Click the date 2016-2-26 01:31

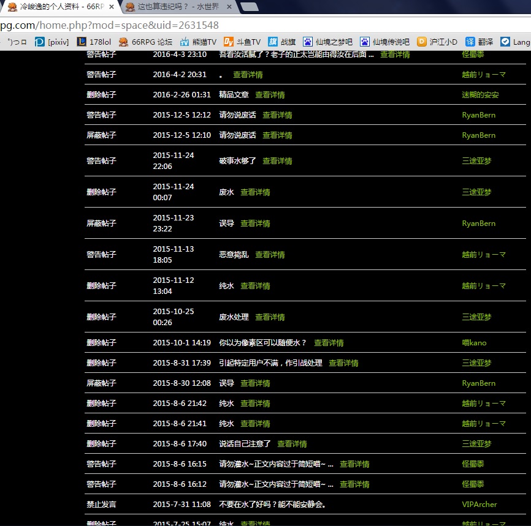[x=182, y=95]
